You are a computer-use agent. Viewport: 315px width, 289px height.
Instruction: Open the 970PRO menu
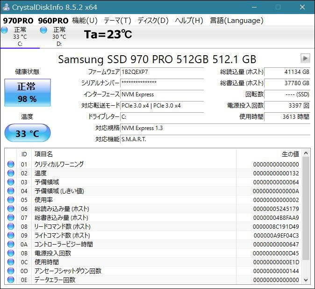tap(18, 21)
